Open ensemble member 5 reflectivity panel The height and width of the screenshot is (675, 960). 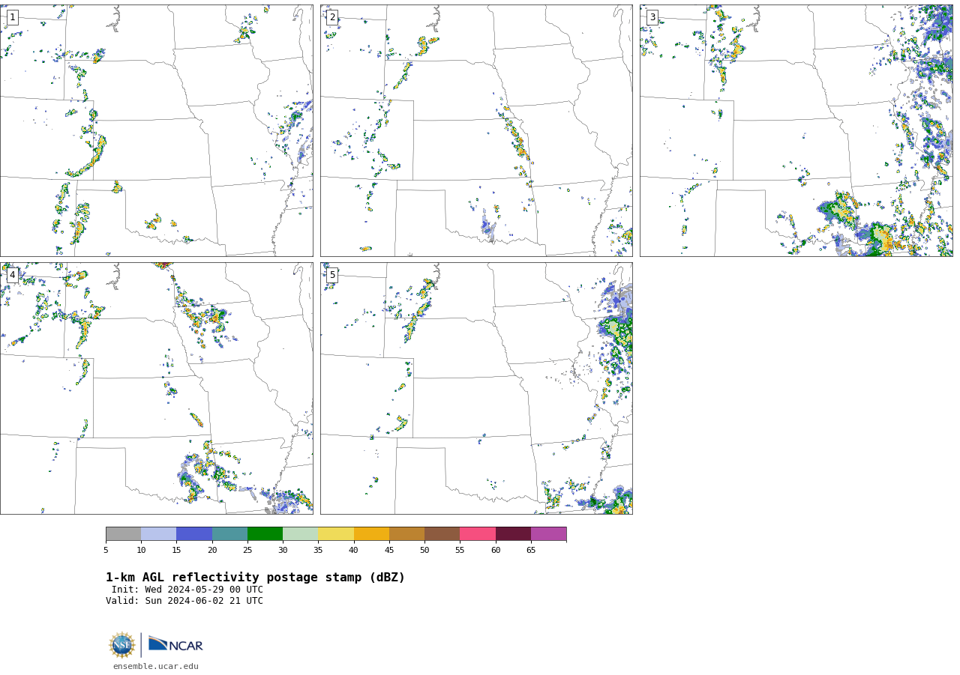click(x=476, y=388)
